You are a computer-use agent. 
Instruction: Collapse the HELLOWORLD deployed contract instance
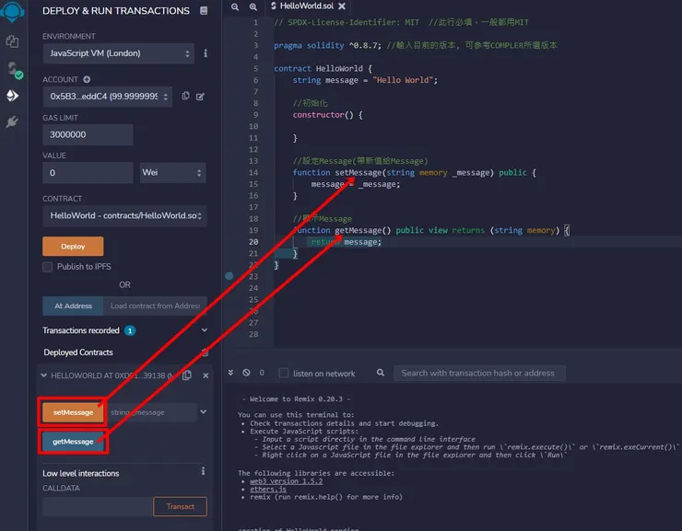[44, 375]
